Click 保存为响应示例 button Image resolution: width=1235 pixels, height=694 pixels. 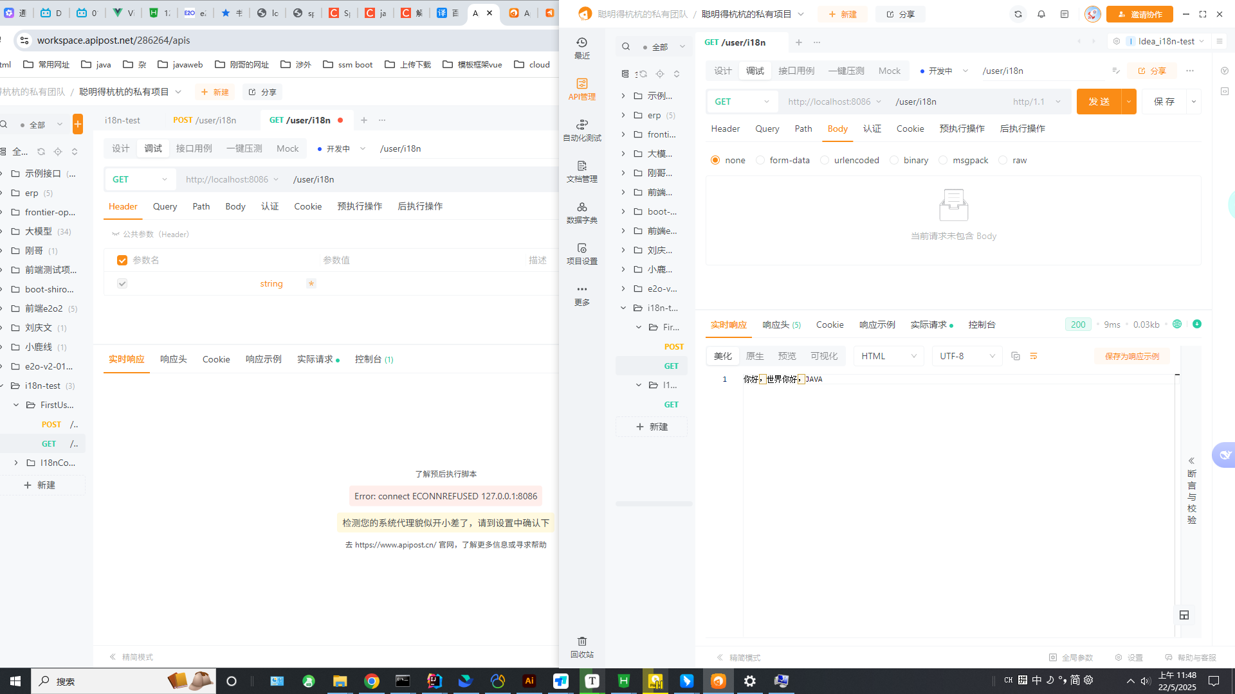(x=1132, y=356)
